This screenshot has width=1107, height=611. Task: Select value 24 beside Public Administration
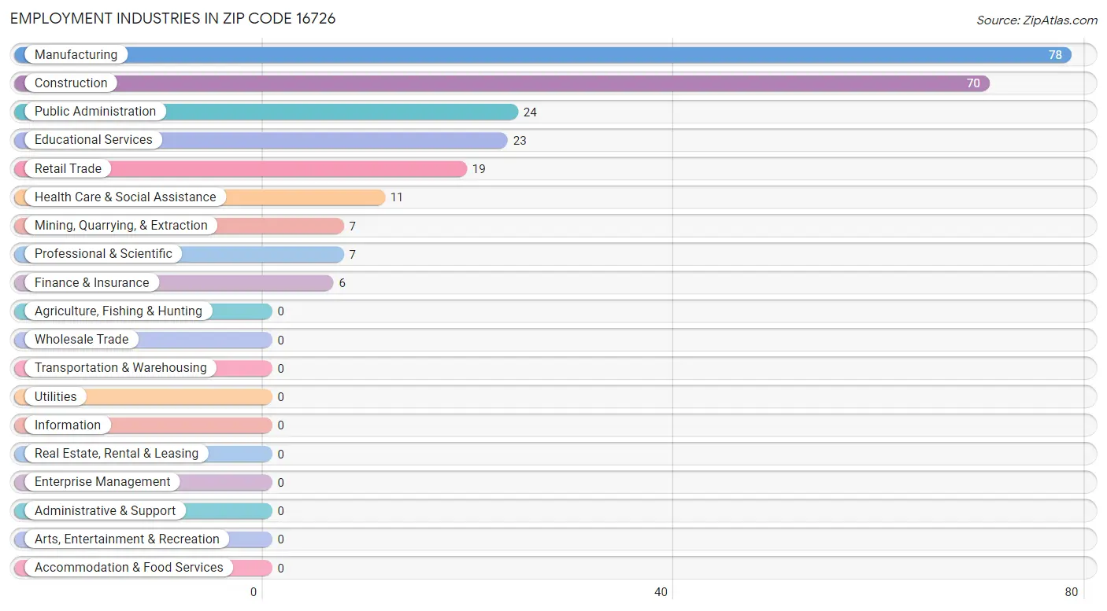tap(530, 112)
